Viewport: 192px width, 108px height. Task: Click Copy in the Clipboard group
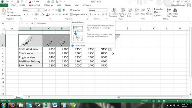(10, 12)
